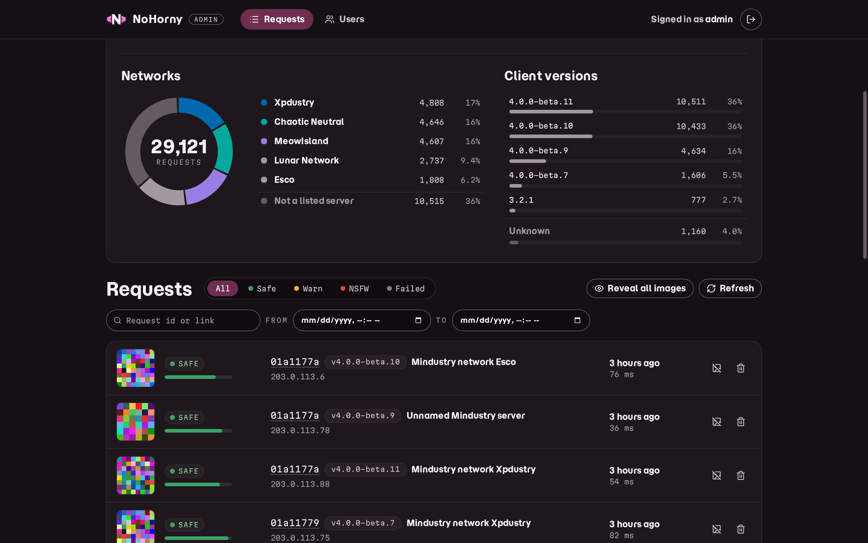Delete the v4.0.0-beta.7 Xpdustry request
868x543 pixels.
pos(740,529)
